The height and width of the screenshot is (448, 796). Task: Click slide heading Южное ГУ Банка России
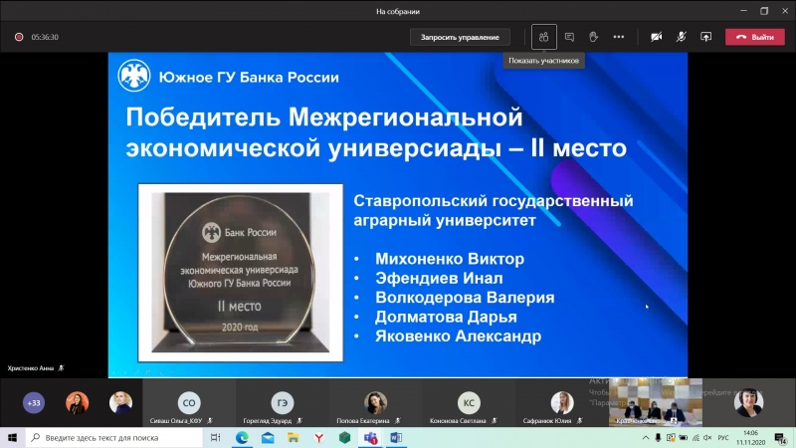point(249,78)
